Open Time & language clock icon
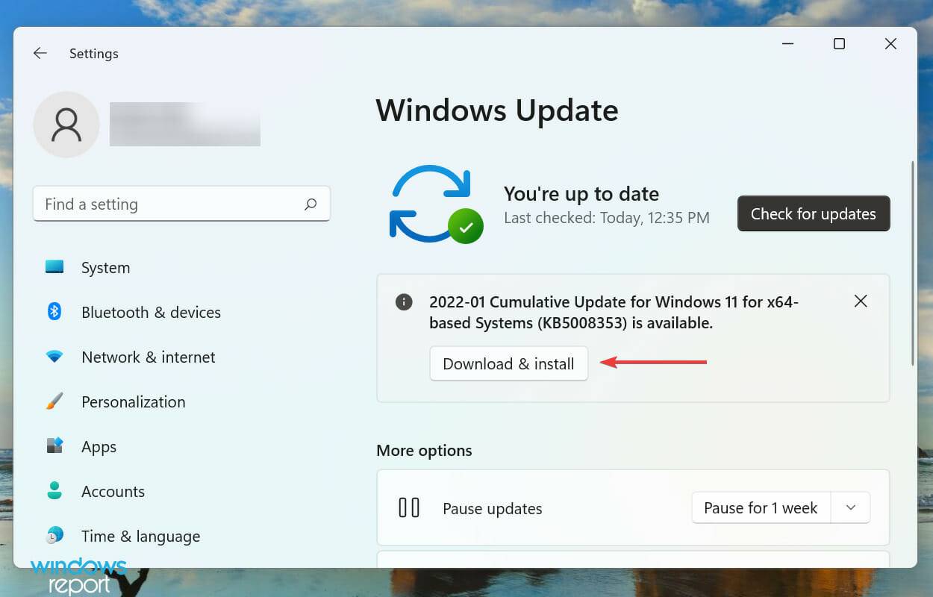Viewport: 933px width, 597px height. click(54, 536)
